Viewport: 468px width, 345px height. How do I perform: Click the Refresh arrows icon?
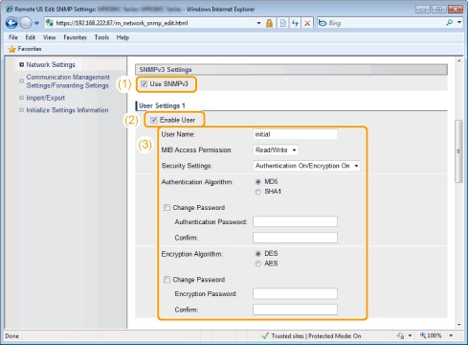[x=295, y=23]
